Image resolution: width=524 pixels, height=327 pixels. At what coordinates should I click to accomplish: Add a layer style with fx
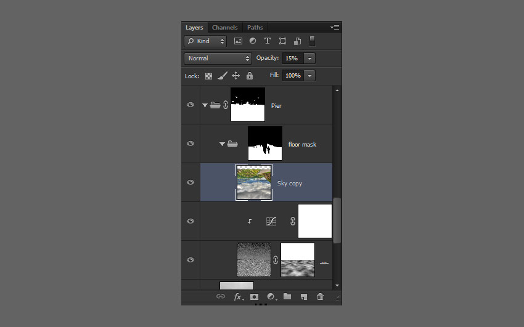tap(238, 297)
